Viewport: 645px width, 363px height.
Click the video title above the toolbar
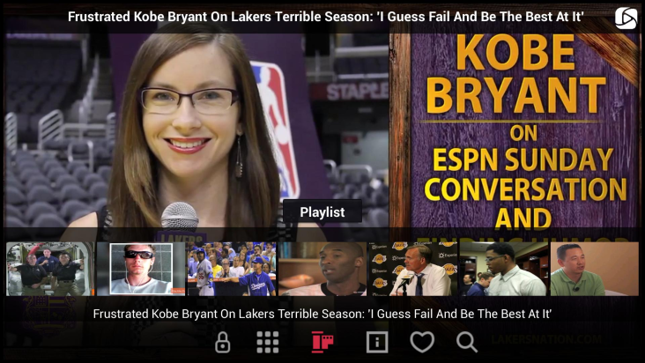[322, 314]
